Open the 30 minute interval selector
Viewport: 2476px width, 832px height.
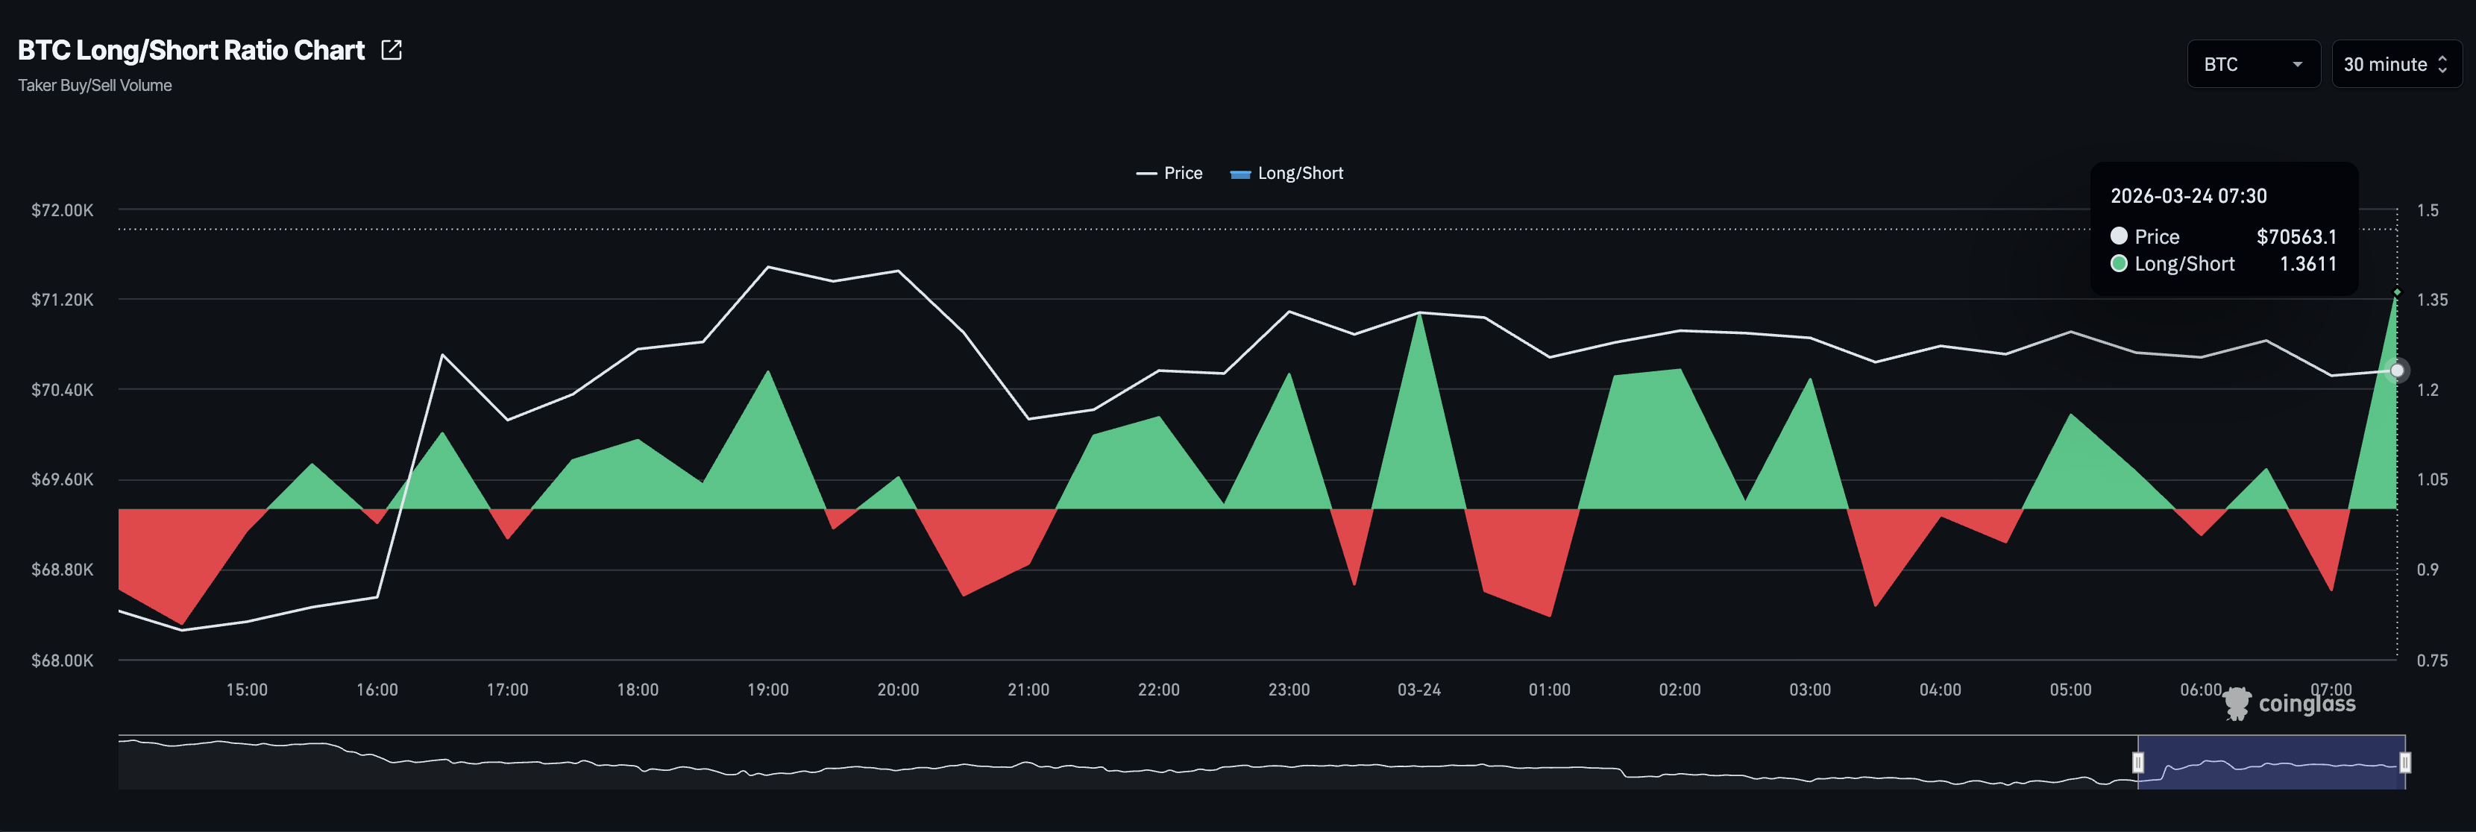(2385, 64)
